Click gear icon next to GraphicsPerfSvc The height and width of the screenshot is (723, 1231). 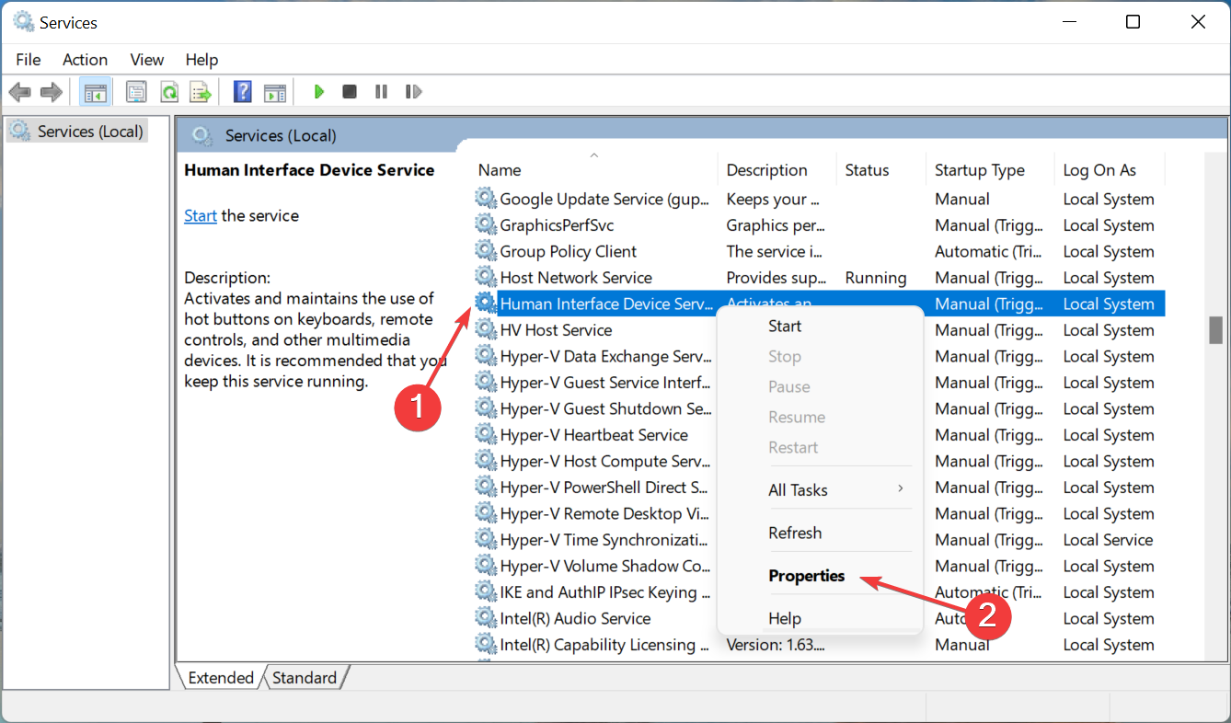485,224
